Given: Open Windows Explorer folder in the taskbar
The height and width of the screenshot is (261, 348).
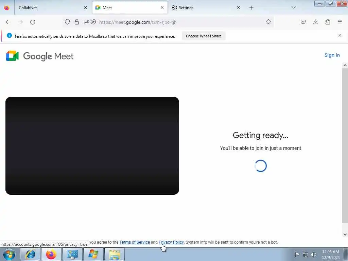Looking at the screenshot, I should [x=115, y=254].
